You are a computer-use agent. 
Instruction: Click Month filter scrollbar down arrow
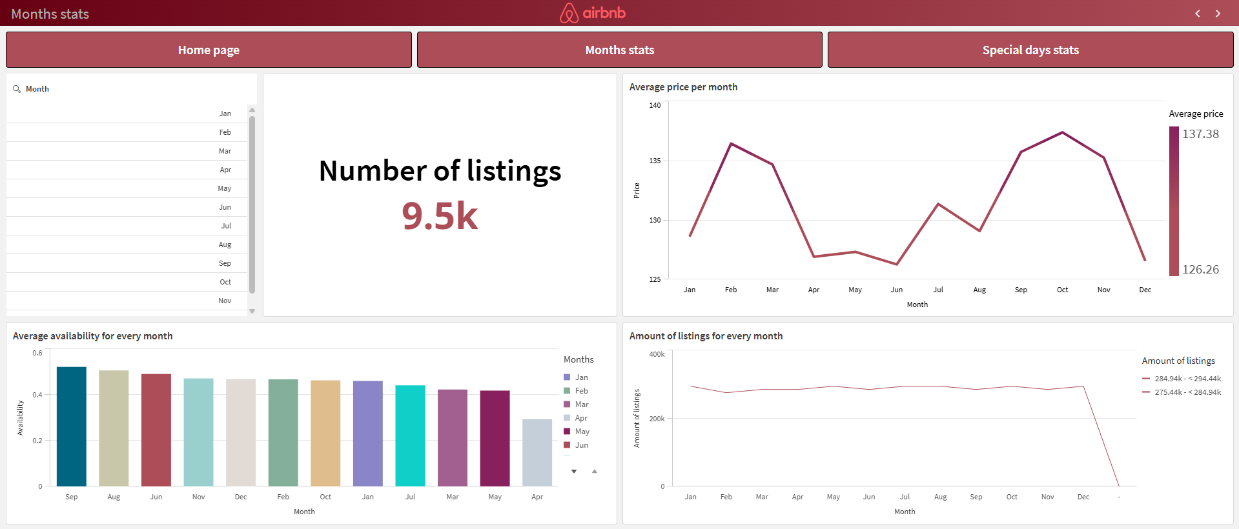tap(252, 311)
